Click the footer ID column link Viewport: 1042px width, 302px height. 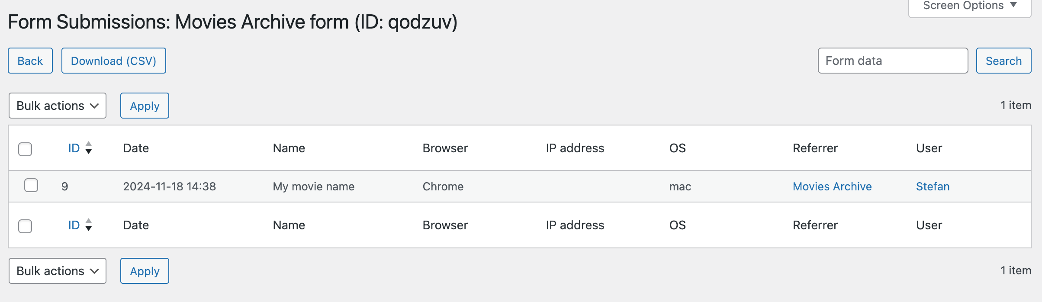click(74, 225)
